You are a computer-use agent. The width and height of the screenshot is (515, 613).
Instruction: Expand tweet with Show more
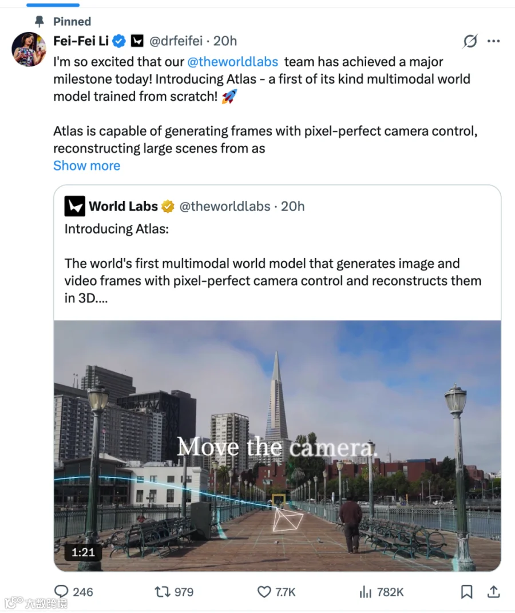(87, 166)
